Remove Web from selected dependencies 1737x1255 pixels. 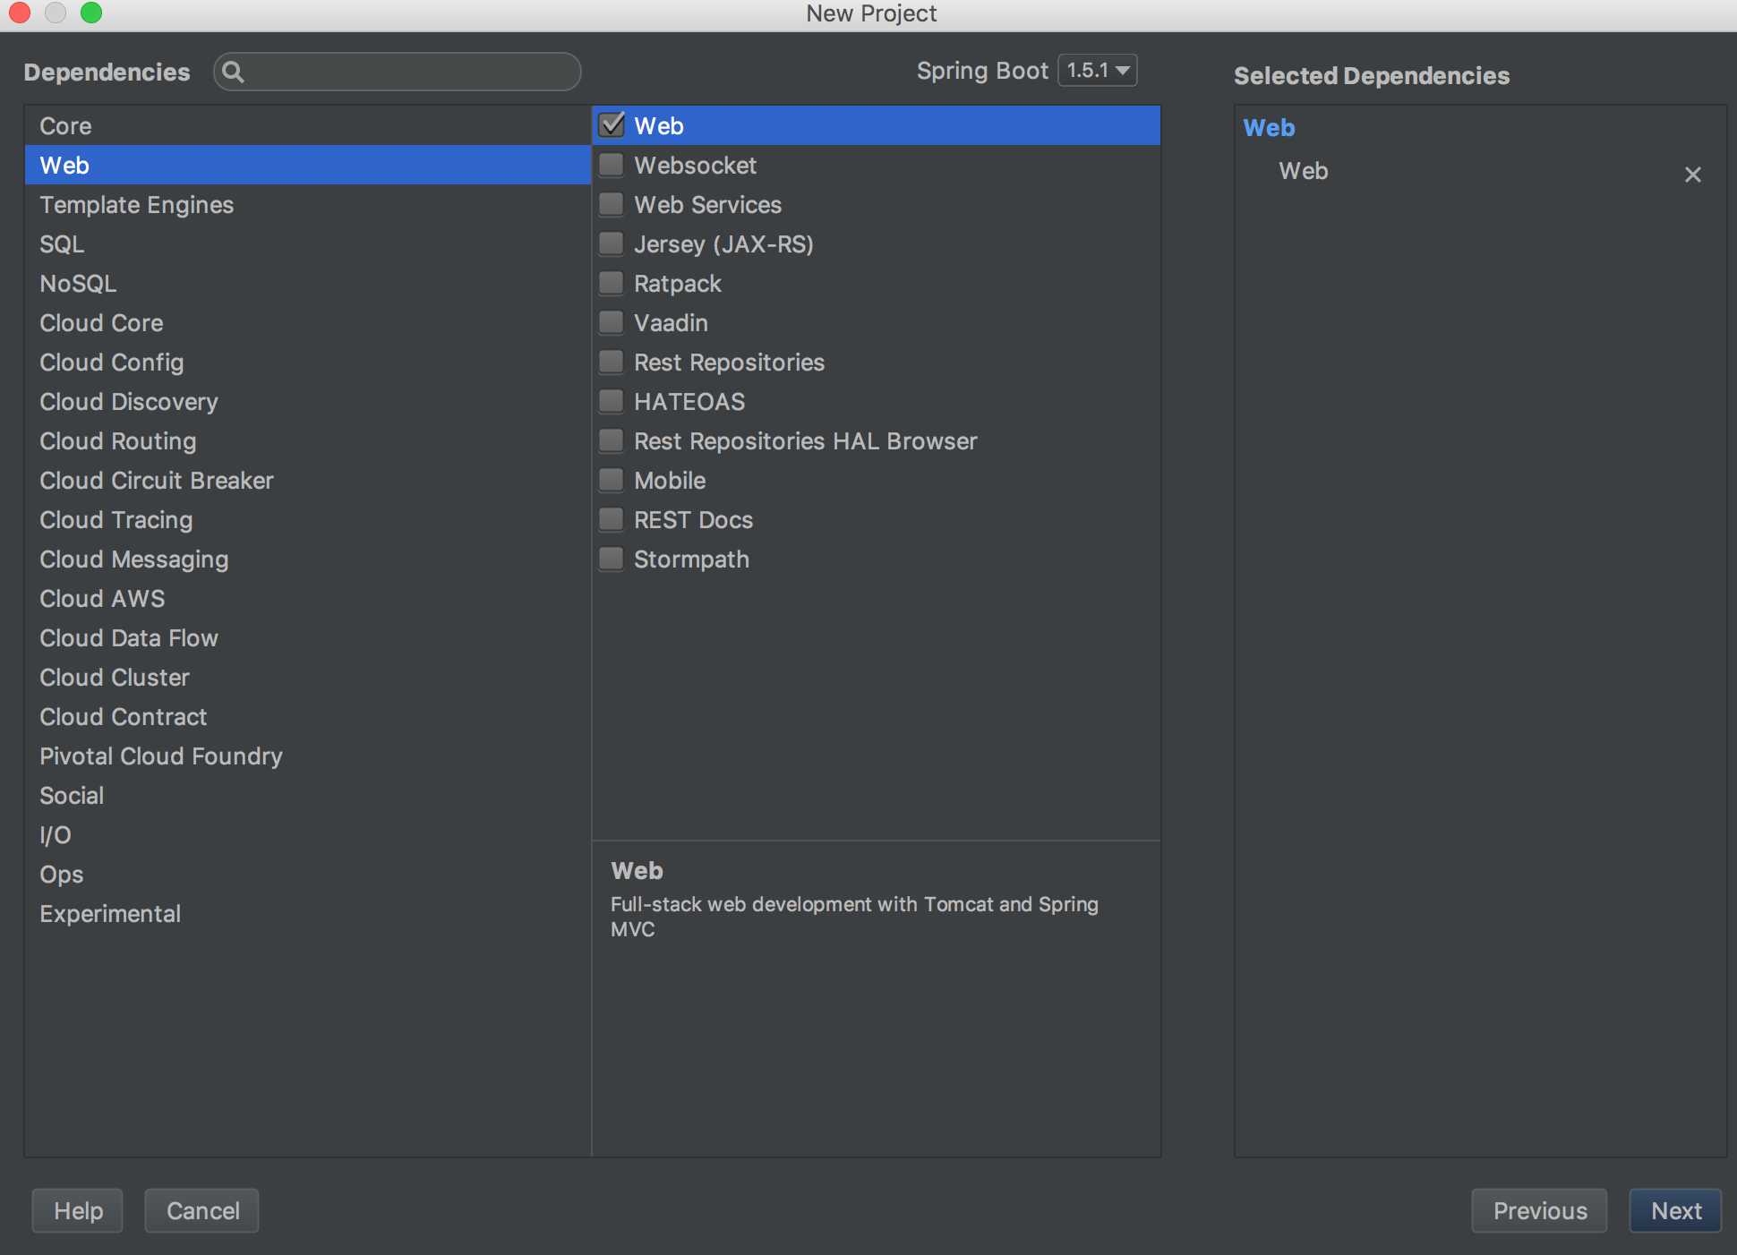click(x=1692, y=175)
